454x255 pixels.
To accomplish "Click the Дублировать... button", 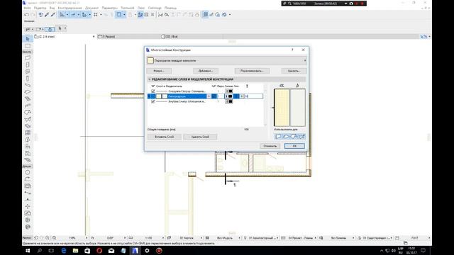I will pyautogui.click(x=206, y=71).
